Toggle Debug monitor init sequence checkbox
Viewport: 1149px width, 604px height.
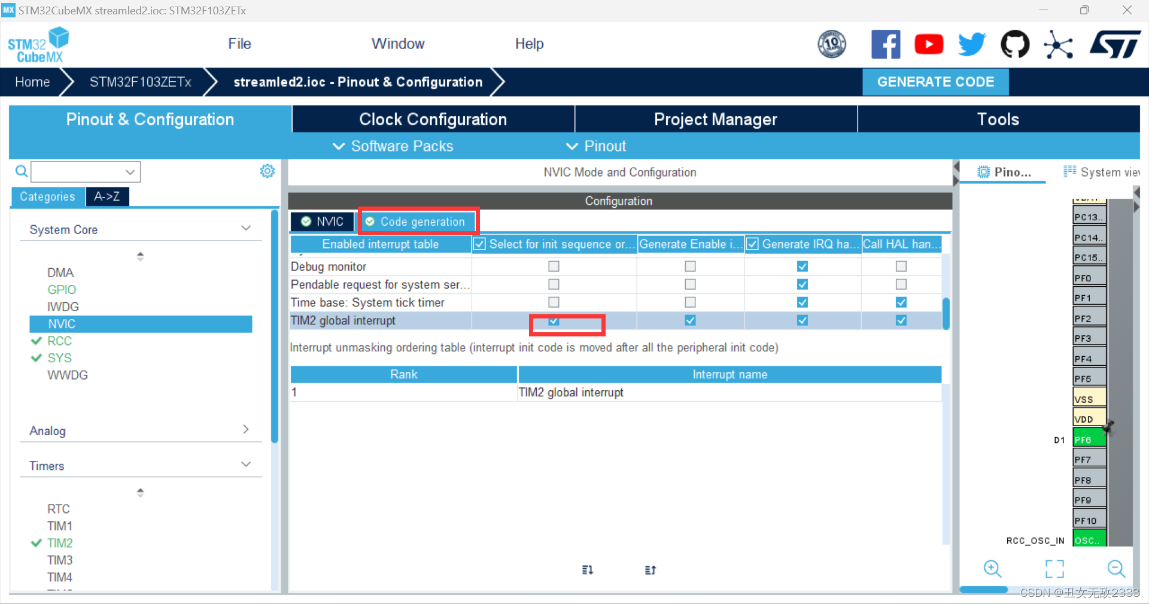click(554, 266)
